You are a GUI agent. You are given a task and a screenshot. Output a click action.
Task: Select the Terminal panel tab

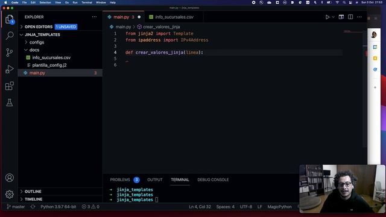click(x=180, y=180)
